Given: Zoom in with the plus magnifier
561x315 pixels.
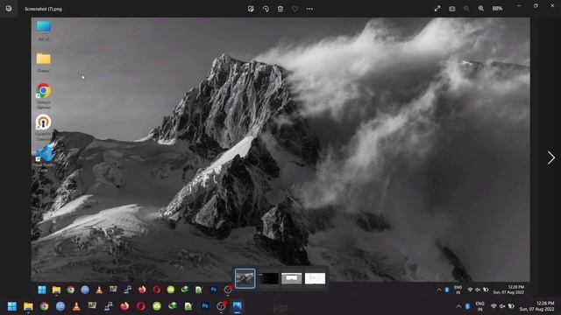Looking at the screenshot, I should 481,9.
